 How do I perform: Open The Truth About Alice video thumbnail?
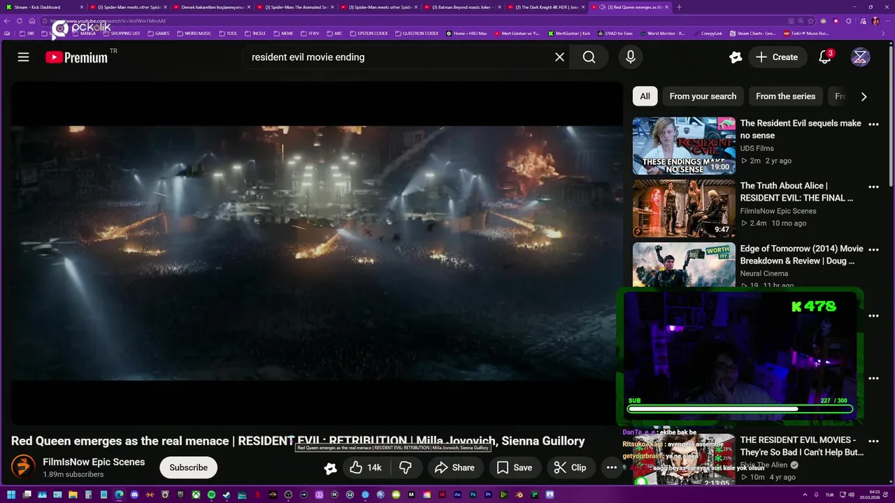(x=684, y=208)
